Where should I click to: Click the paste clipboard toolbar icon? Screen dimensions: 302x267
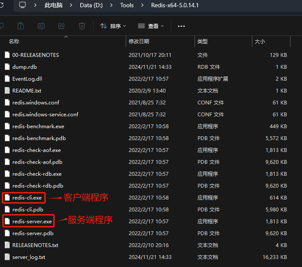pos(21,26)
